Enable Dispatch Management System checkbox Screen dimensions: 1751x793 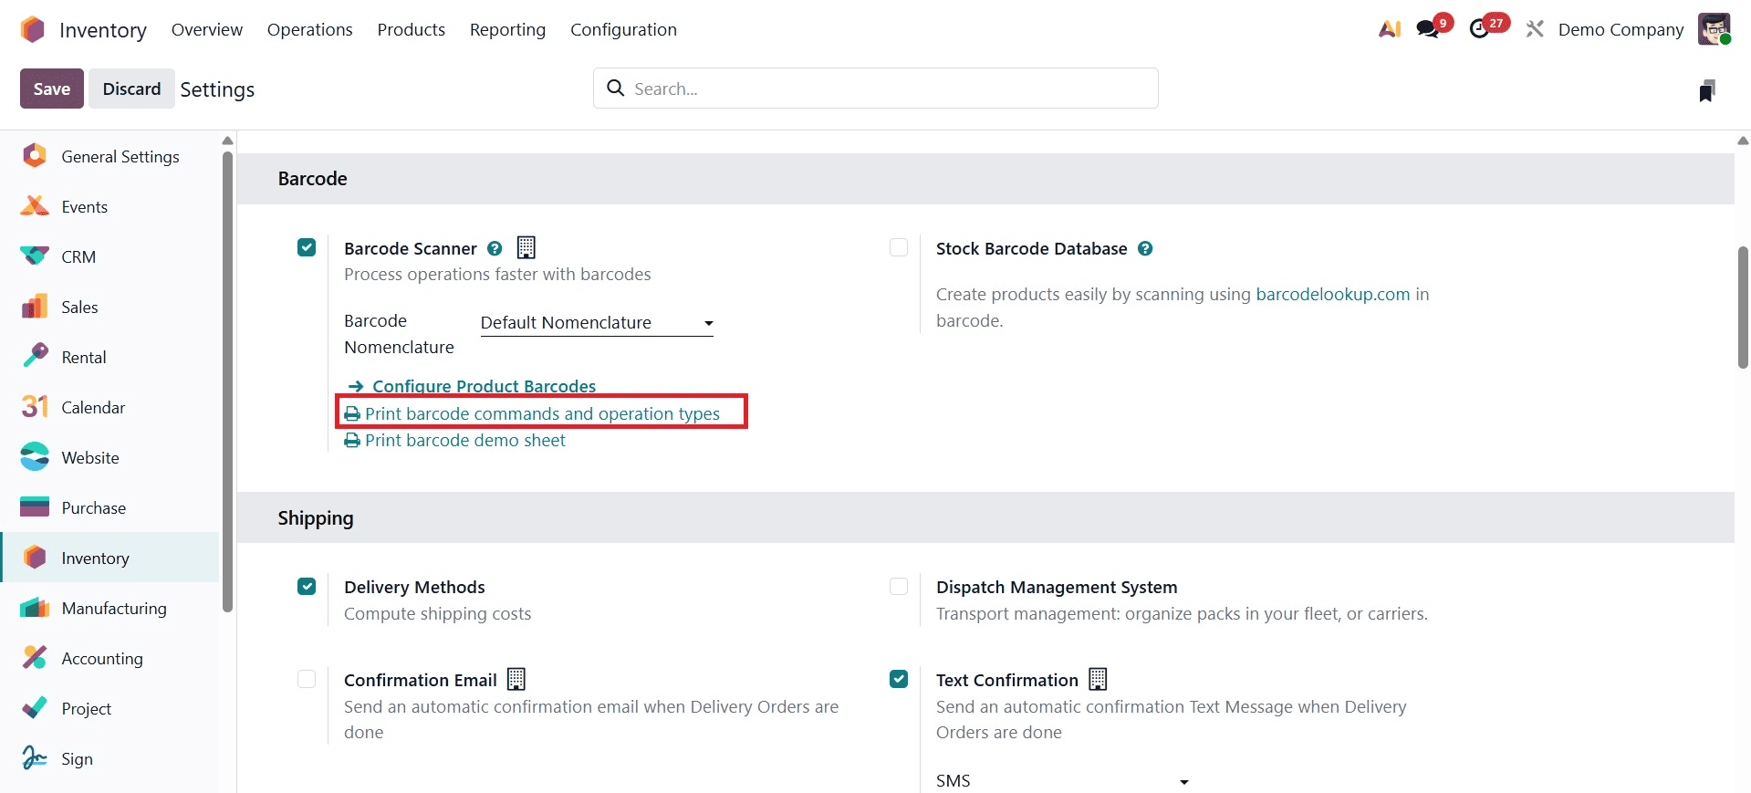899,586
